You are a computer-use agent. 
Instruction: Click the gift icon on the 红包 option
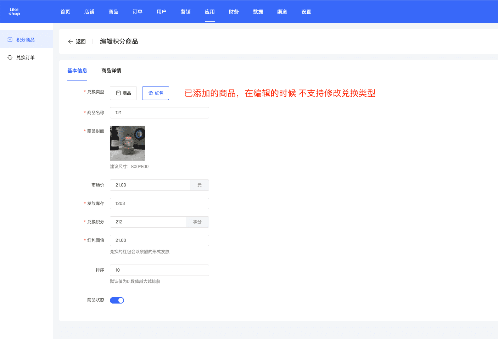click(151, 93)
